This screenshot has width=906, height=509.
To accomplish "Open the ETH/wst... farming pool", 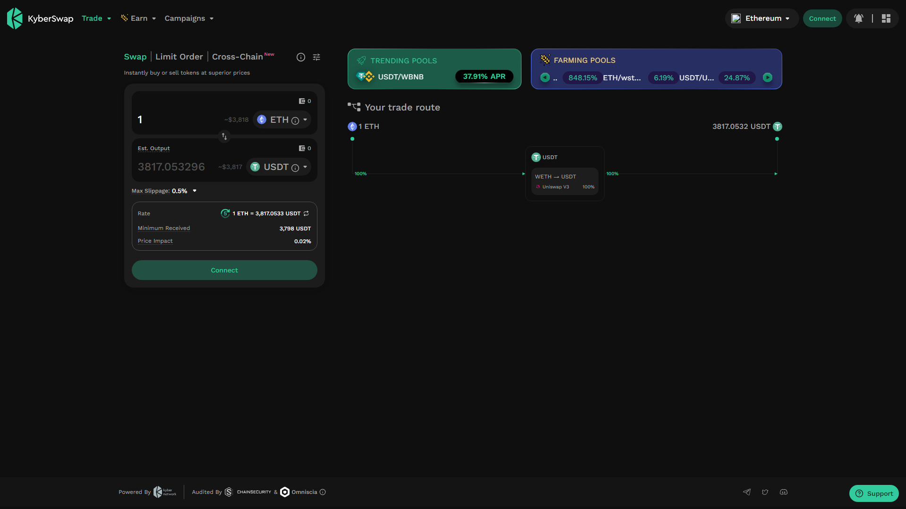I will [622, 78].
